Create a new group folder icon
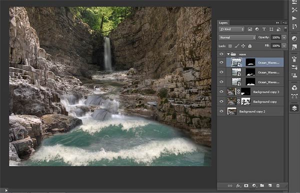Screen dimensions: 300x193 (262, 186)
